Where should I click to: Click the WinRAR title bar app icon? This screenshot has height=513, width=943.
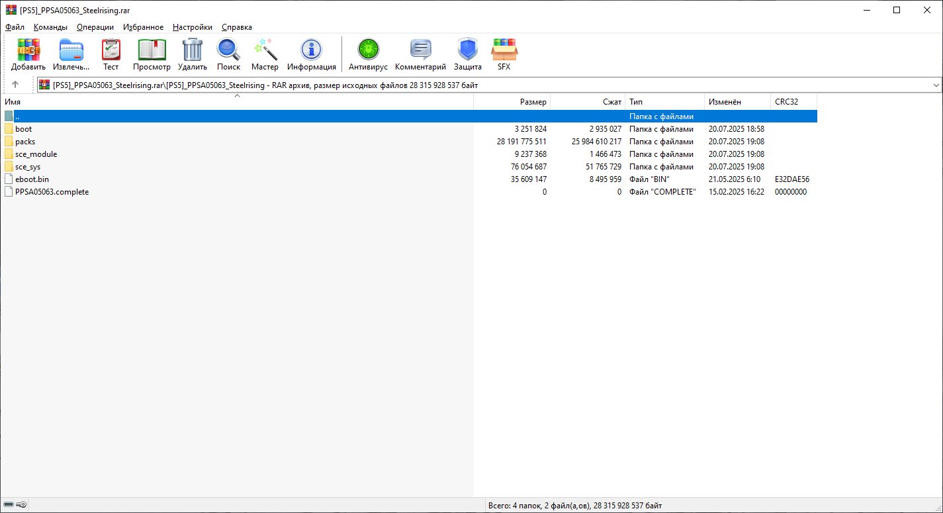coord(11,10)
